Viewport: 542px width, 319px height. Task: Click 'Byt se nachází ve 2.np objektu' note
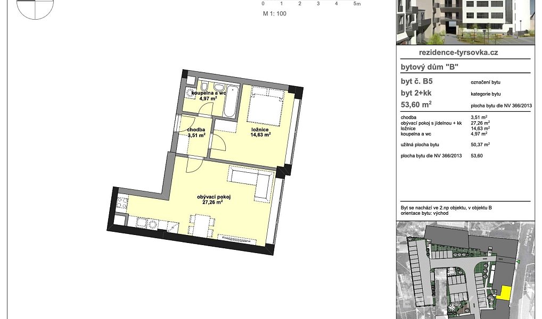pos(446,208)
